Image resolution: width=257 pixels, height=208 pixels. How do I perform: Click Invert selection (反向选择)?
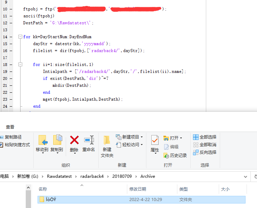click(205, 152)
